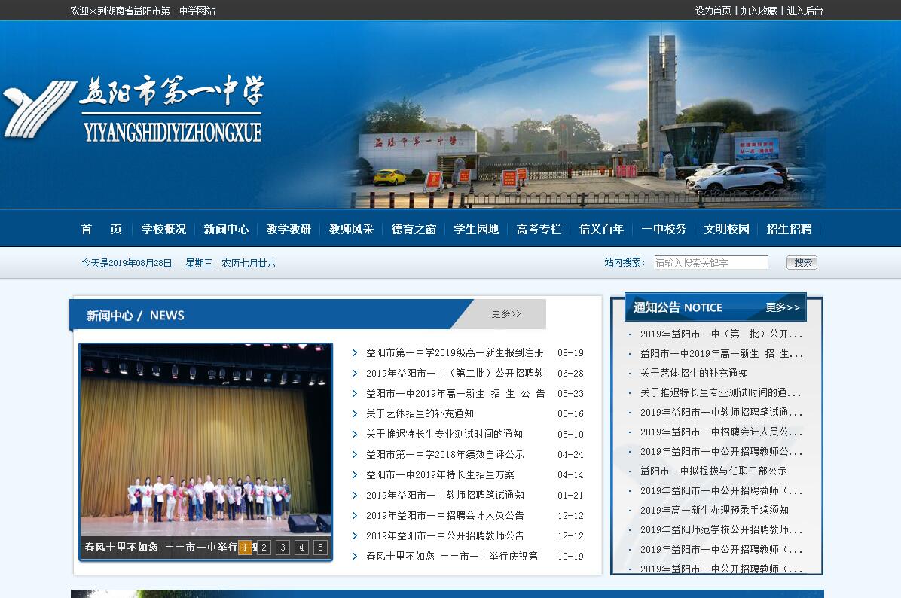The height and width of the screenshot is (598, 901).
Task: Select slide 4 in news carousel
Action: click(x=301, y=548)
